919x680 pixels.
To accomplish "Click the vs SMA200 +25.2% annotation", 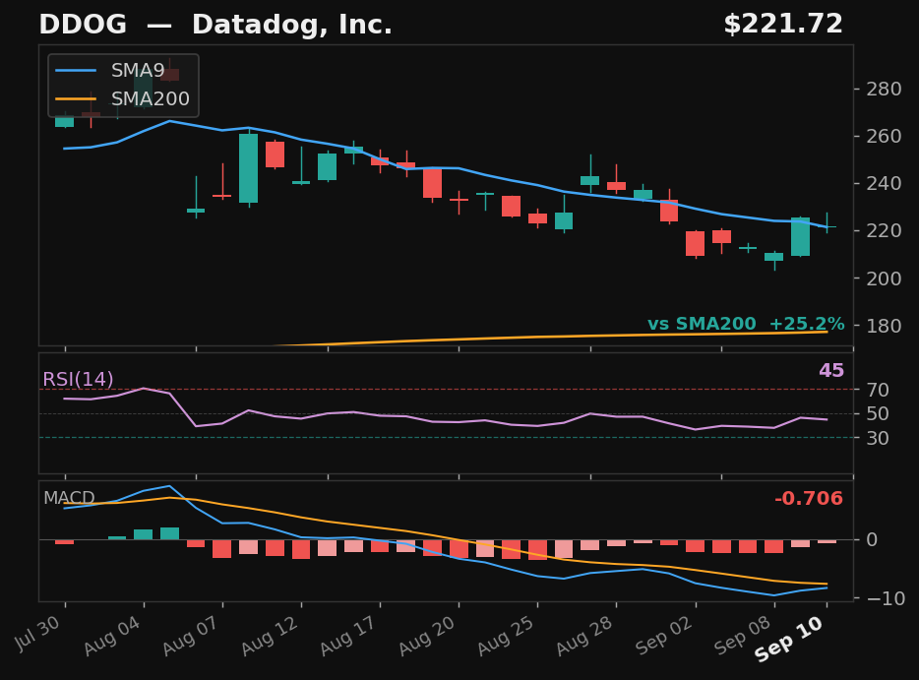I will point(746,324).
